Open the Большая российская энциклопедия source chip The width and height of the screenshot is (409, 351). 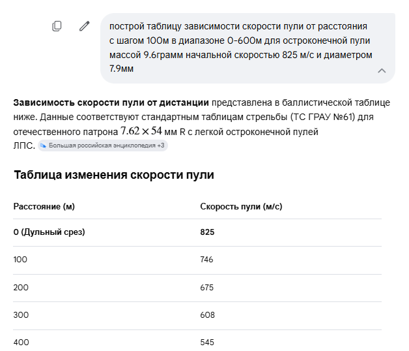point(103,145)
